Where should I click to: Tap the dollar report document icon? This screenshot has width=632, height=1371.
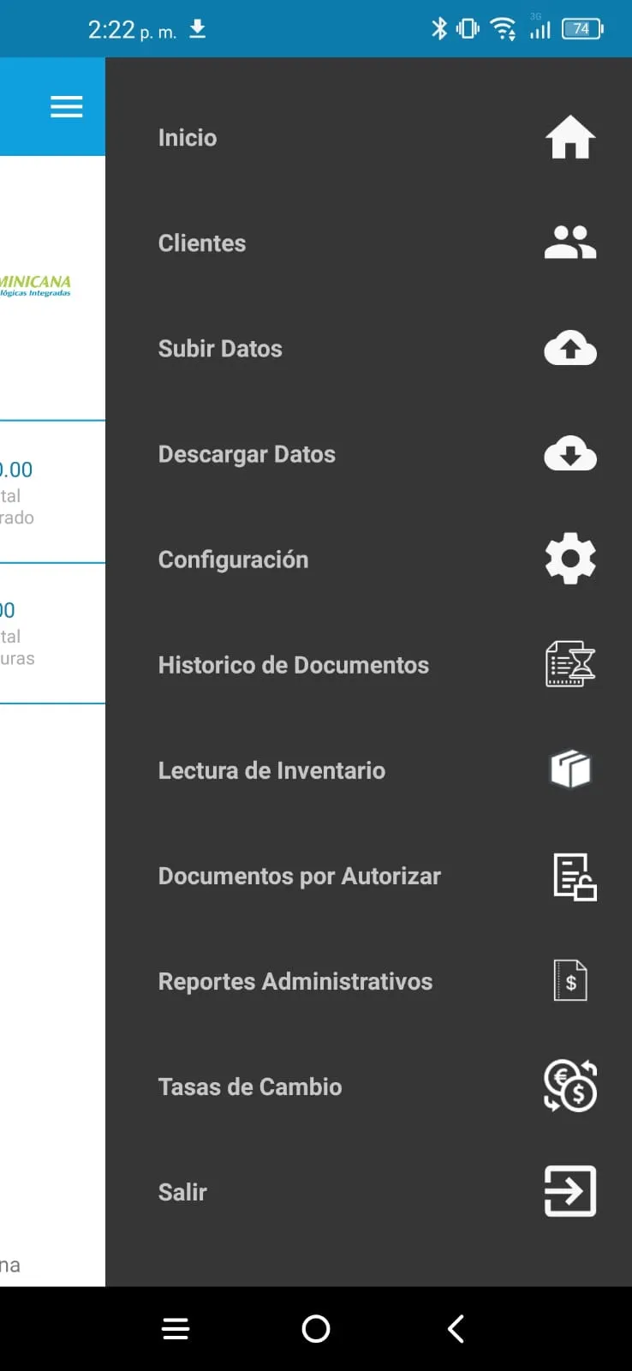pos(570,981)
